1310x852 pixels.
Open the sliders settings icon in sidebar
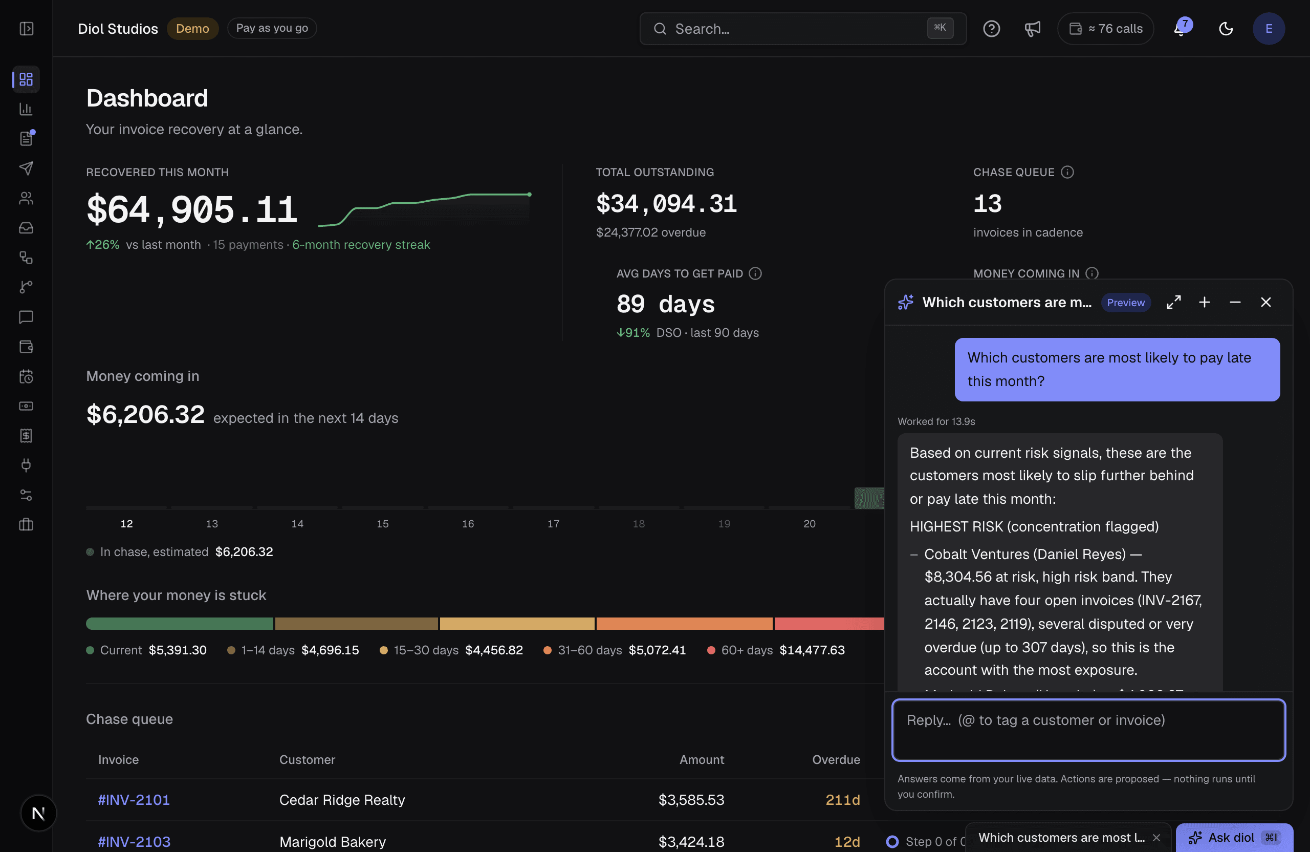click(x=26, y=495)
